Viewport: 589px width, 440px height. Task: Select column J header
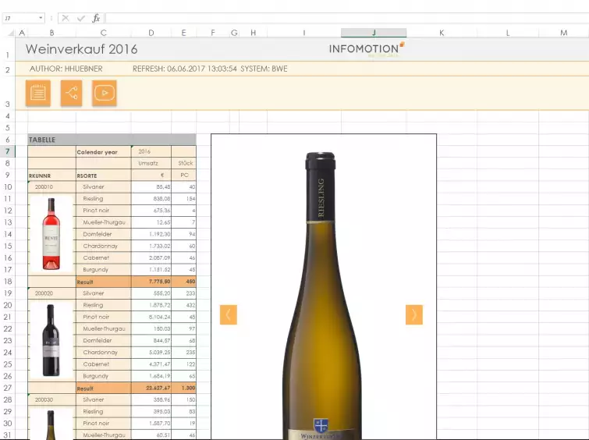click(373, 33)
